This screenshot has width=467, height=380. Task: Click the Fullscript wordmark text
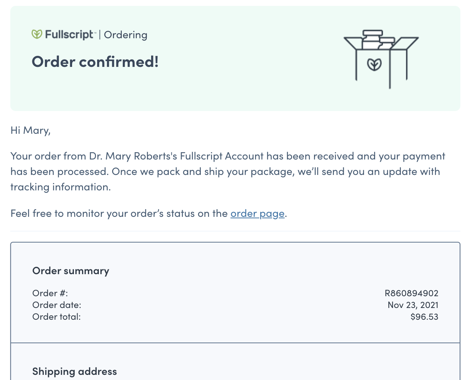[x=69, y=35]
